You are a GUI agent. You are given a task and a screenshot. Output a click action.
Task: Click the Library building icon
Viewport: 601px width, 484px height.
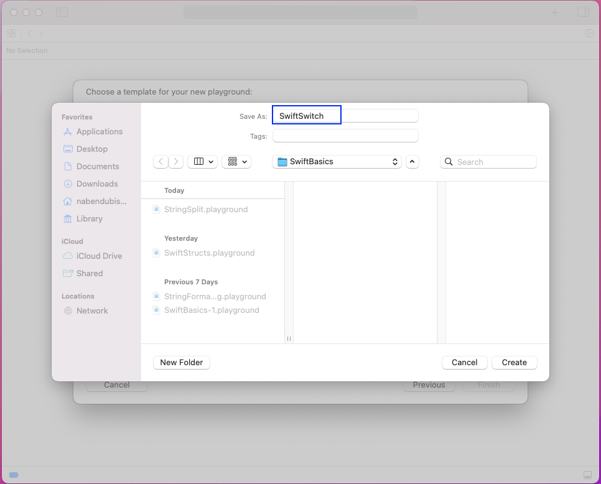click(68, 219)
